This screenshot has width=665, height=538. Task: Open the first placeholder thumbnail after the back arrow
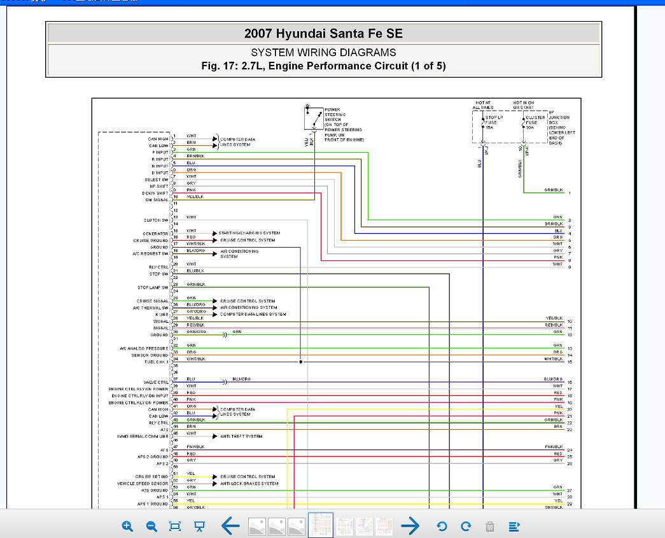coord(257,527)
